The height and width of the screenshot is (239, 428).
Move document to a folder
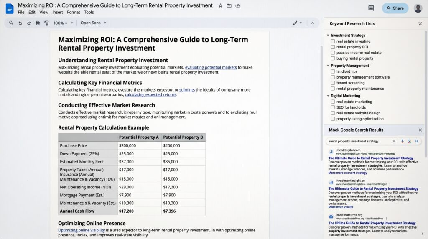point(229,6)
